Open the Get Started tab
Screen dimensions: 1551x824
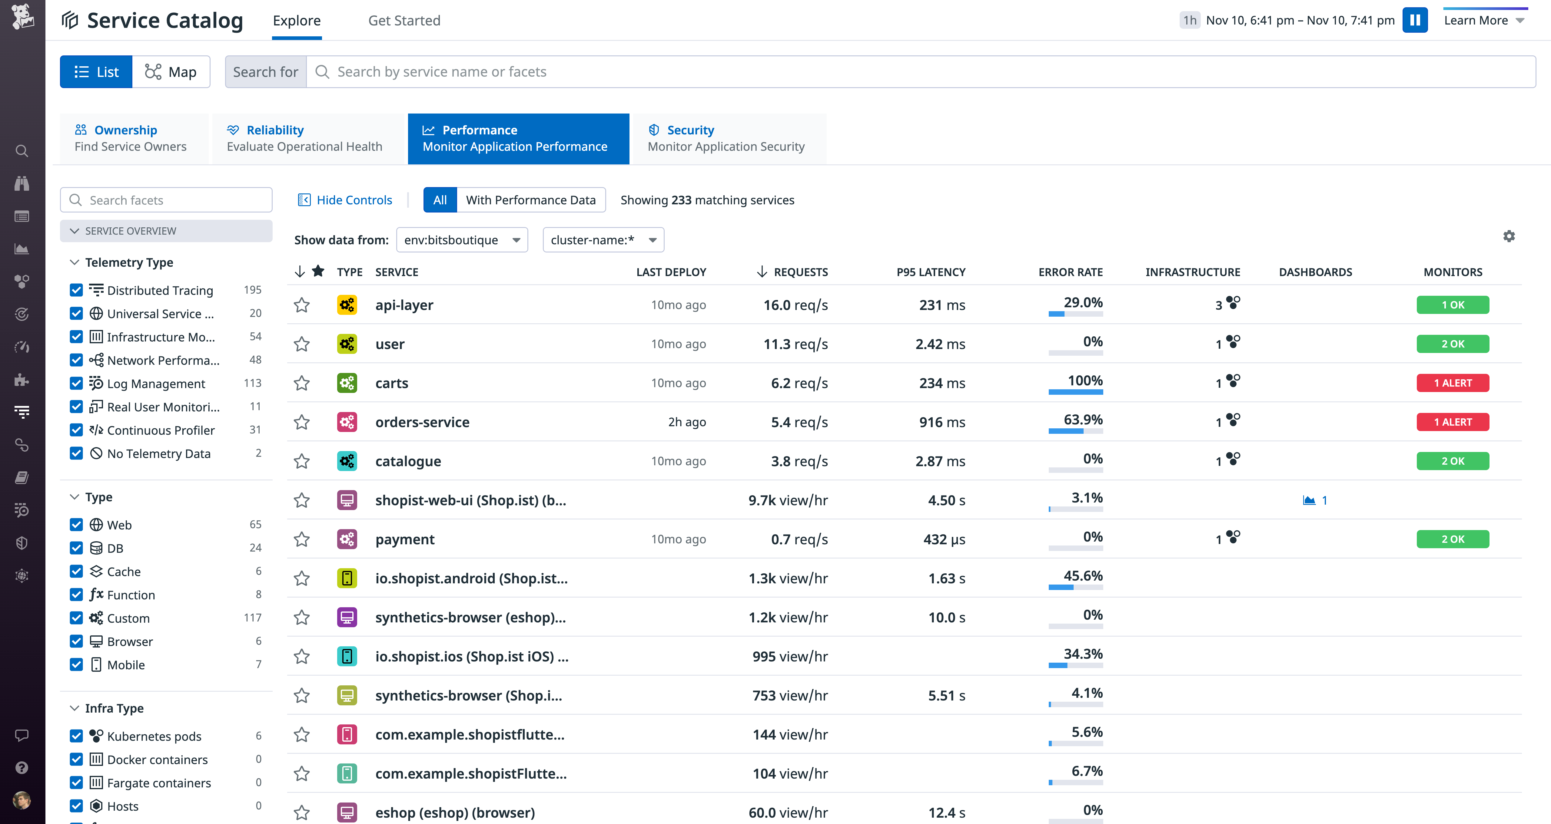[404, 21]
